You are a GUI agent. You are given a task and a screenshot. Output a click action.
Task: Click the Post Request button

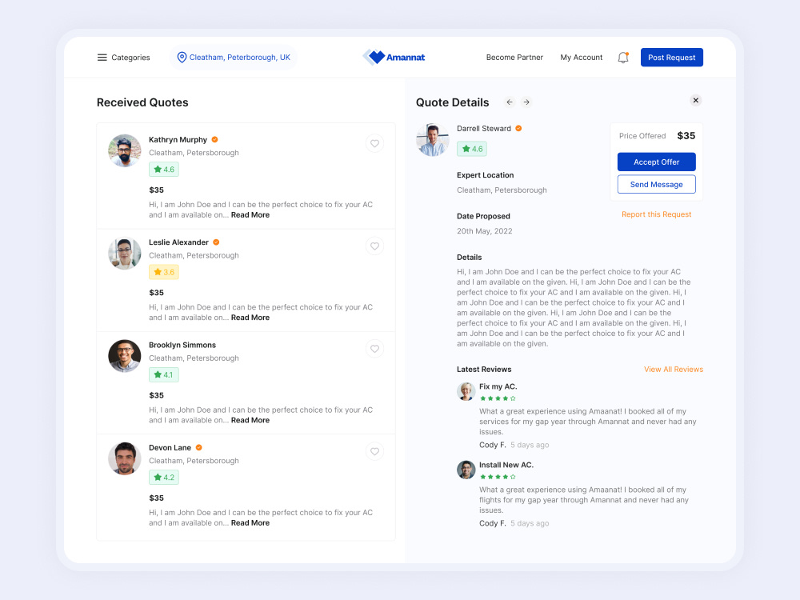(x=671, y=57)
